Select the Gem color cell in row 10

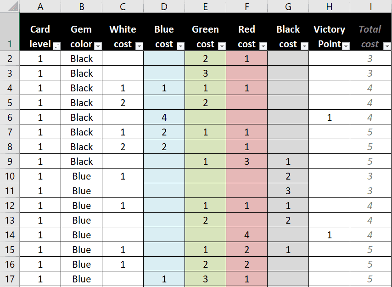[82, 176]
